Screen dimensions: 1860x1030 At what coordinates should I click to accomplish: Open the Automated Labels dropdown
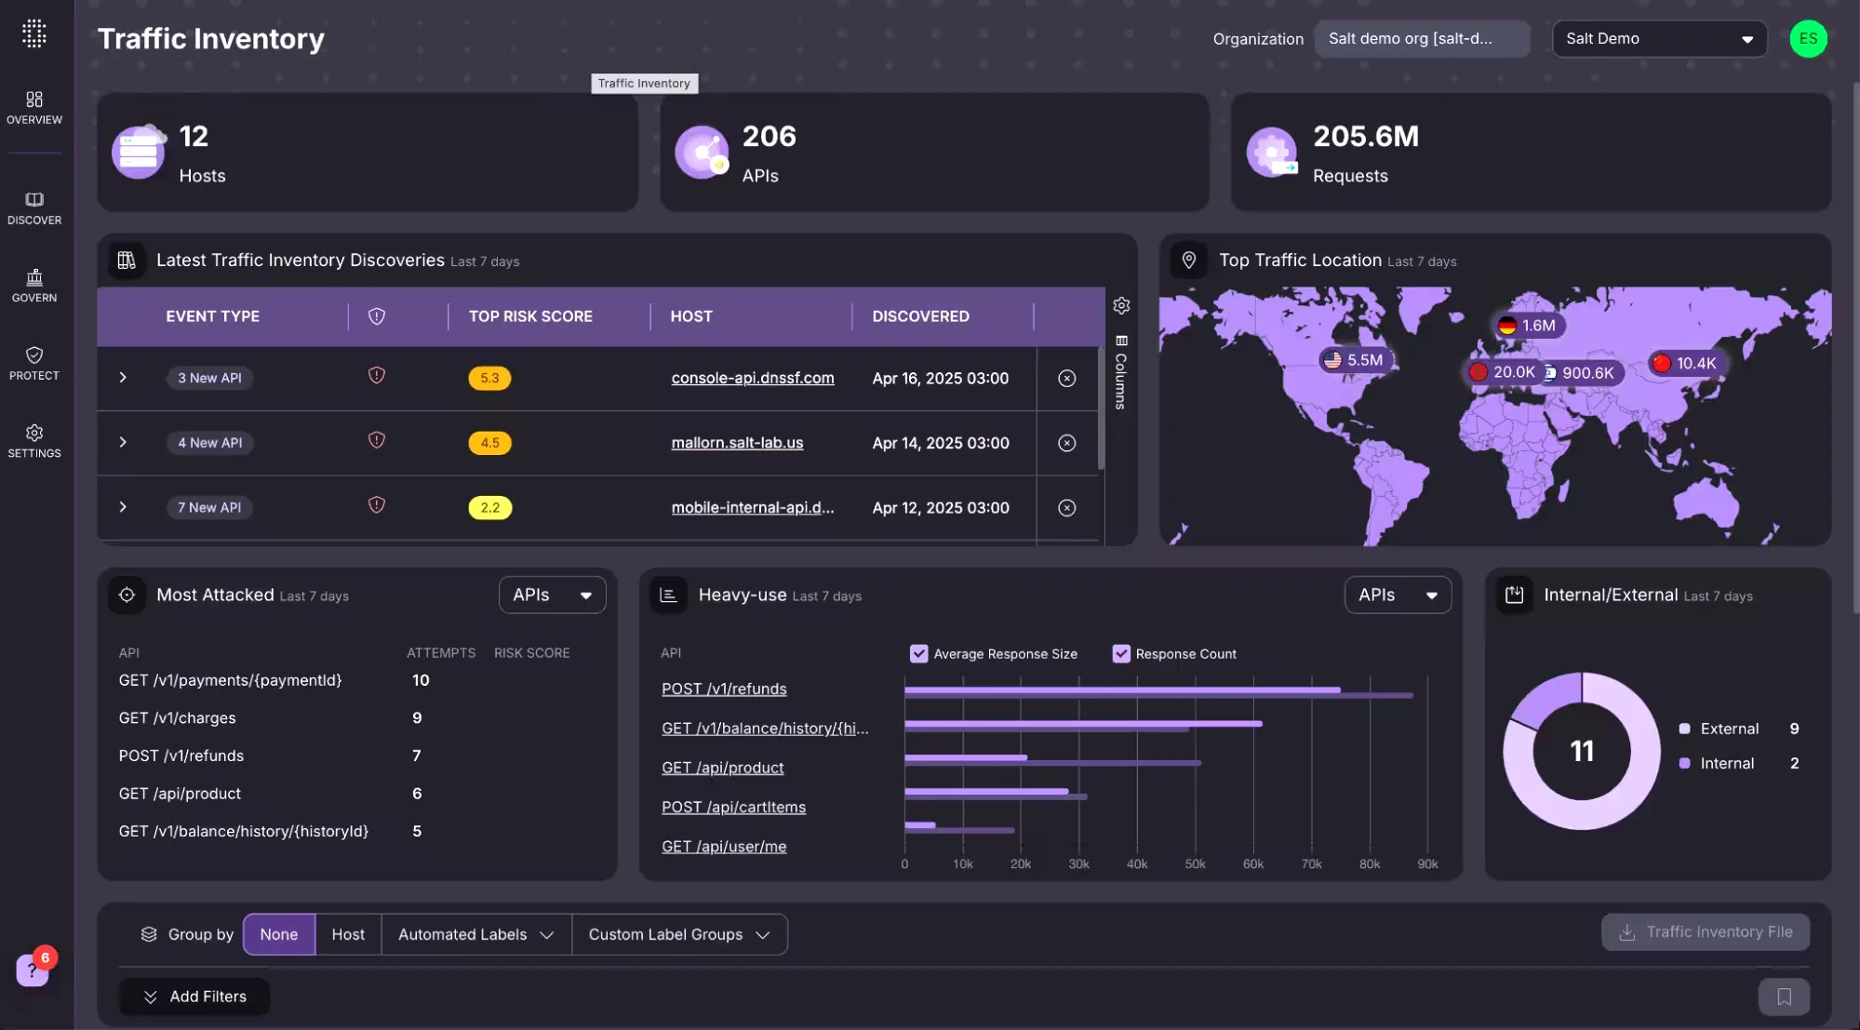pos(475,934)
